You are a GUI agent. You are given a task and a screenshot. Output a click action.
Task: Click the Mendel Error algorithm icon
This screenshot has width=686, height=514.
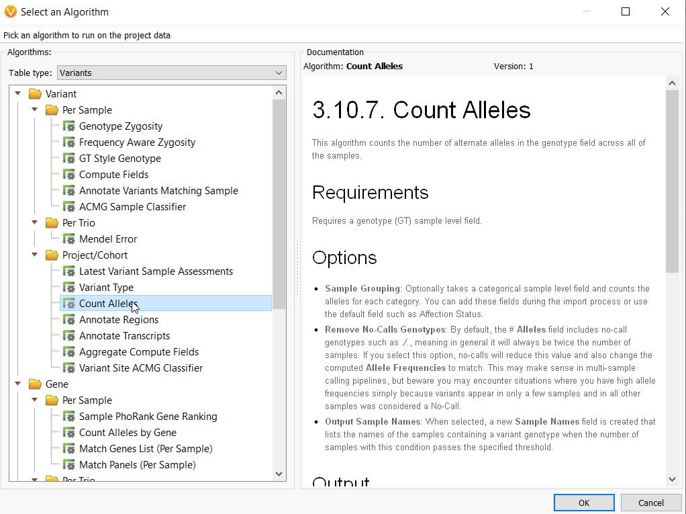click(68, 239)
